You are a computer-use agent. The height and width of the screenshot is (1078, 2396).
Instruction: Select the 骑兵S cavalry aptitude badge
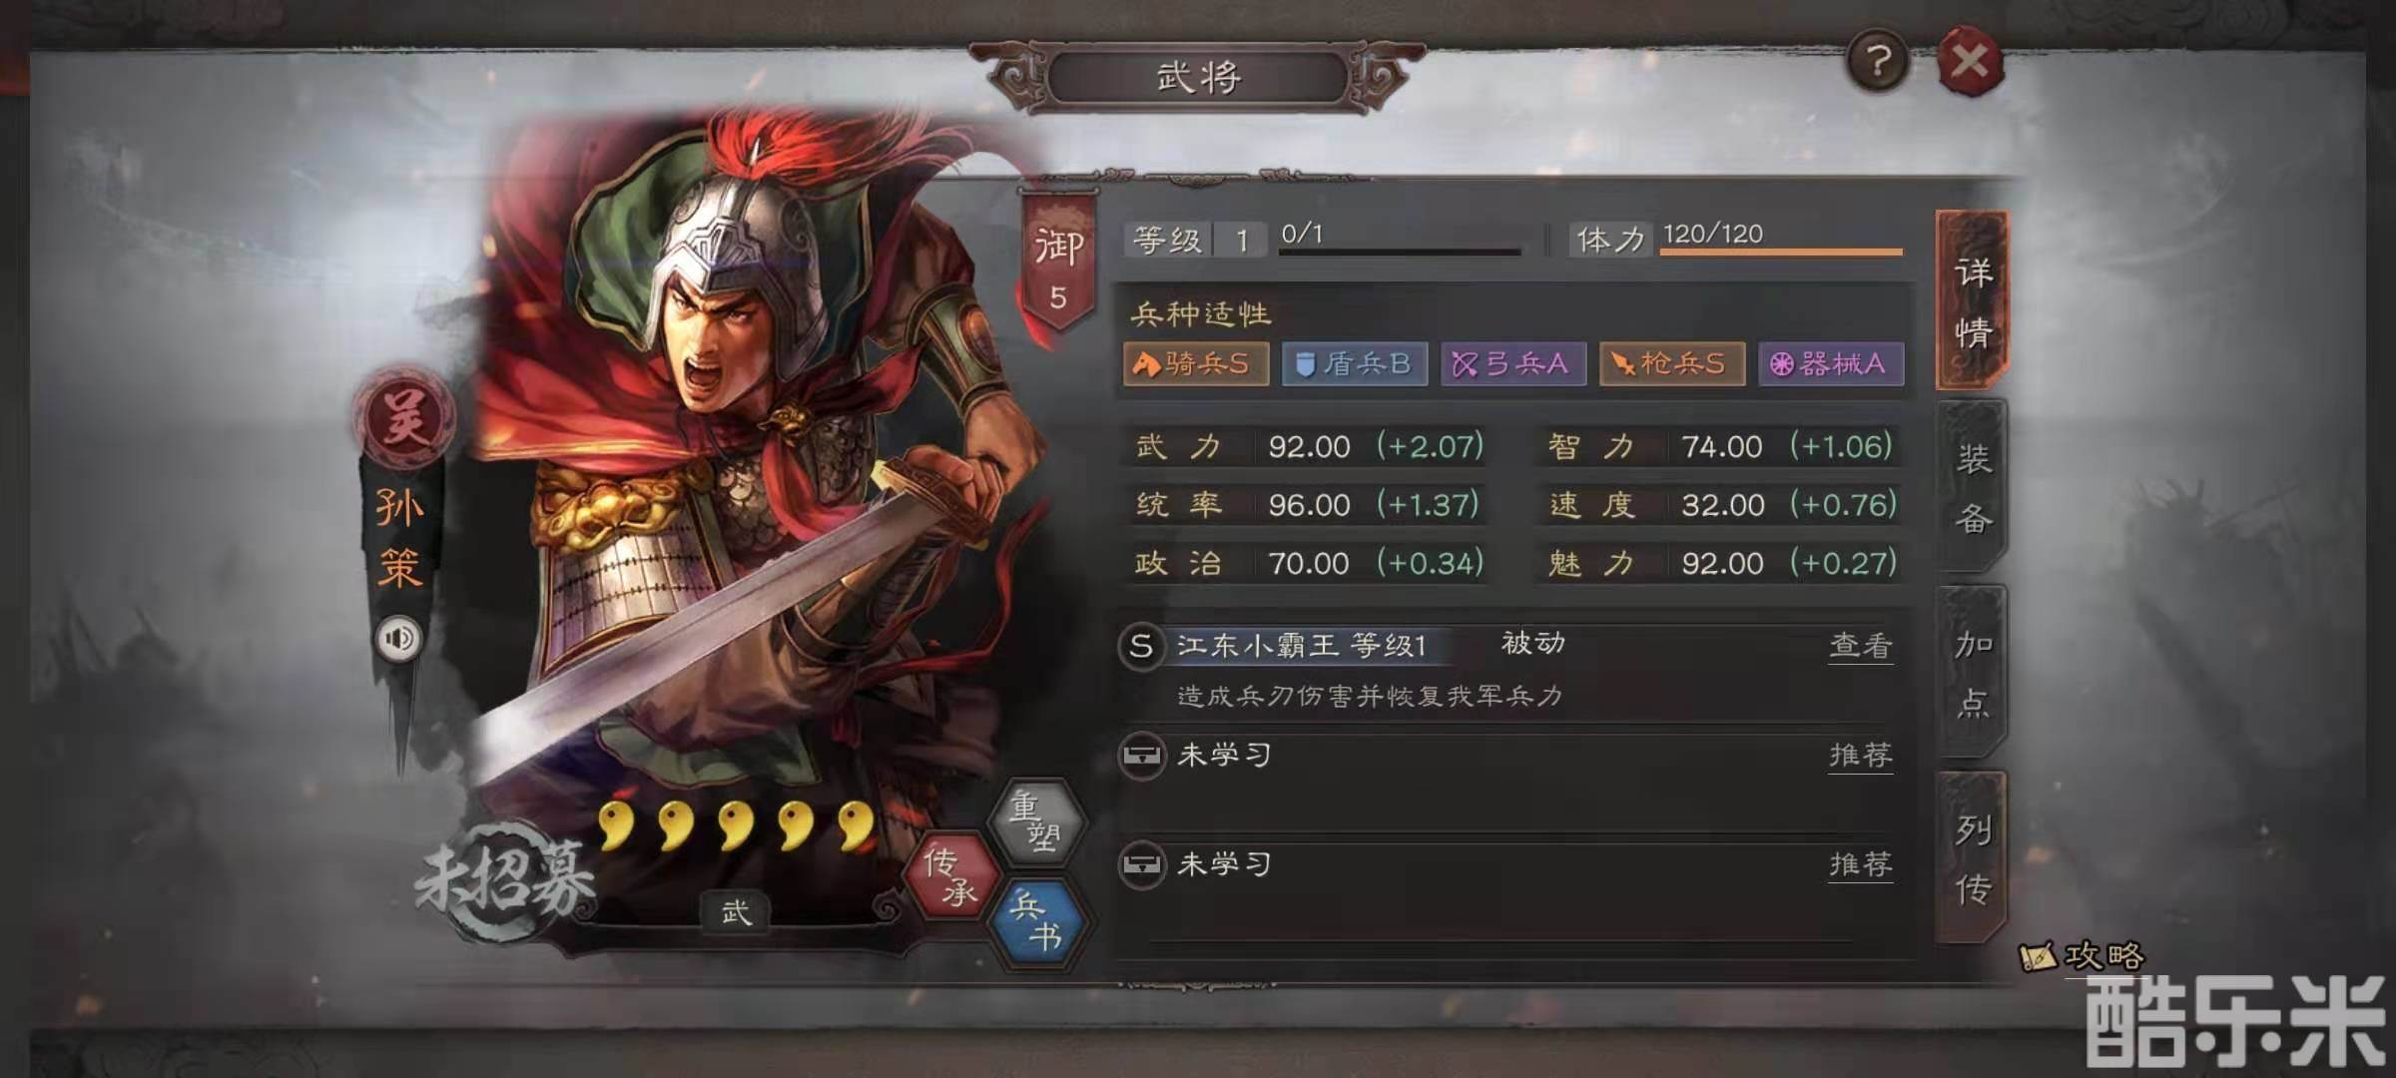[x=1196, y=363]
